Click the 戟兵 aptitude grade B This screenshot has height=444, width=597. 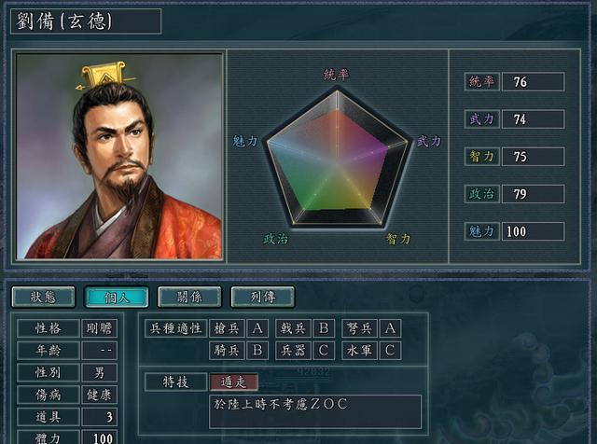coord(324,328)
